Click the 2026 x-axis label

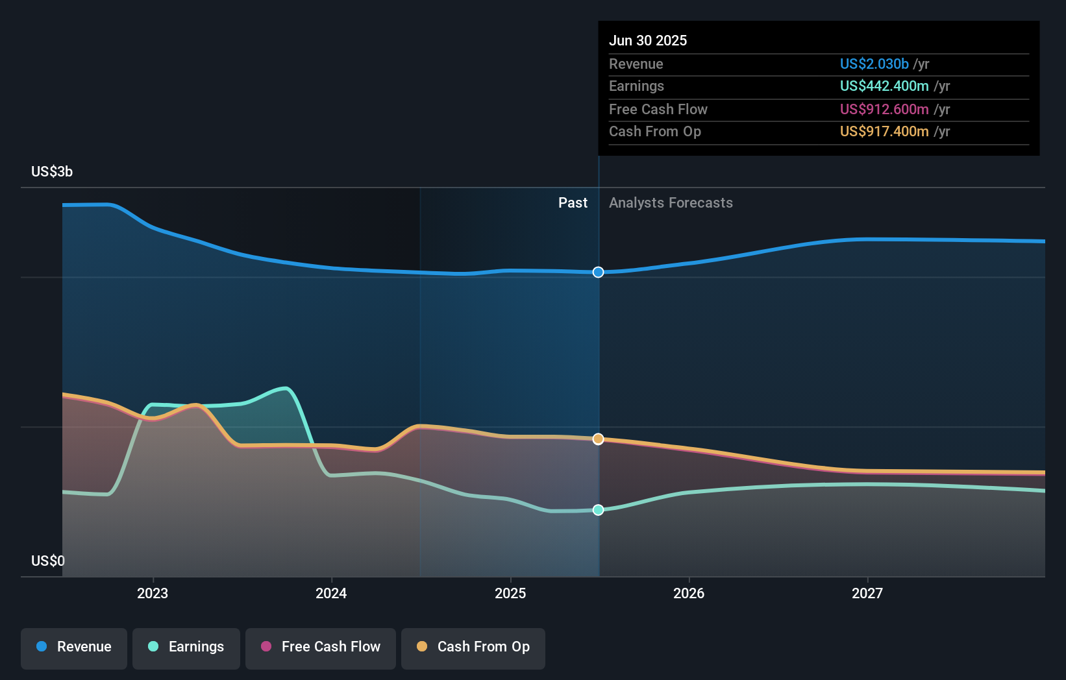click(x=689, y=593)
